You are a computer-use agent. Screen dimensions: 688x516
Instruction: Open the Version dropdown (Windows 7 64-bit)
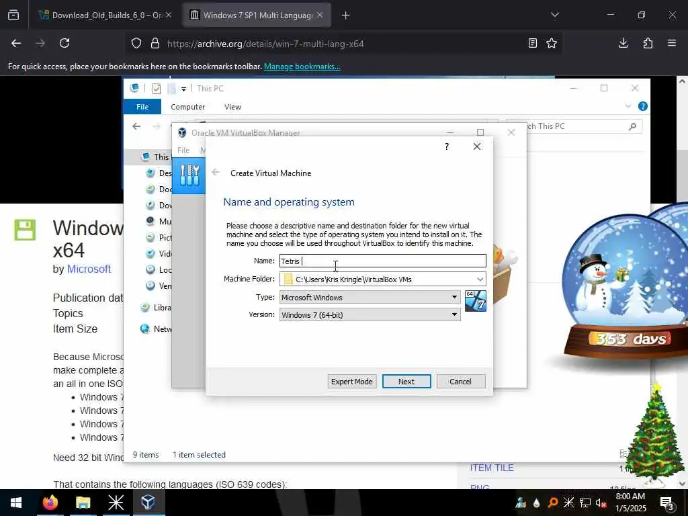coord(370,314)
